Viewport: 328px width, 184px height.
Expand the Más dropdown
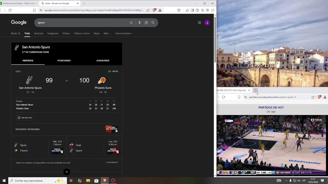click(107, 33)
